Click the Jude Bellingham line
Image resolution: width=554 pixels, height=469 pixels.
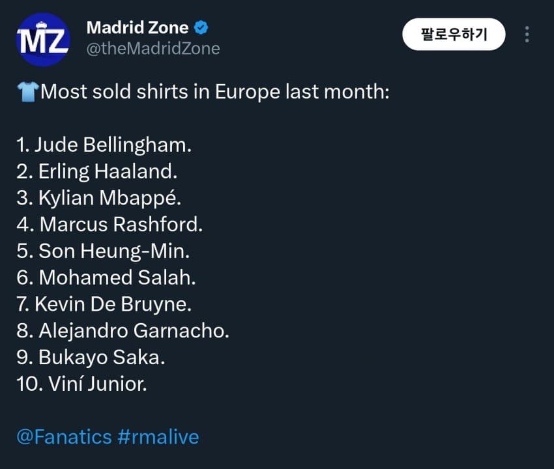click(104, 145)
